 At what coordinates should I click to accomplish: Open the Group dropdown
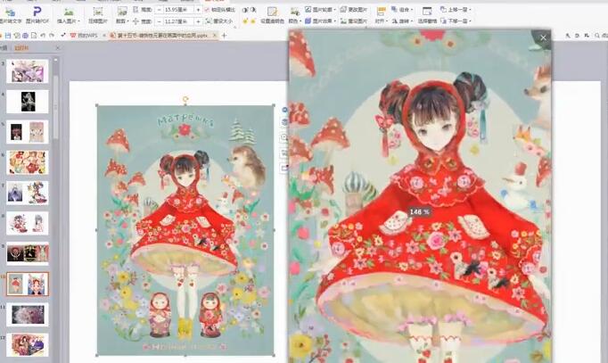402,9
